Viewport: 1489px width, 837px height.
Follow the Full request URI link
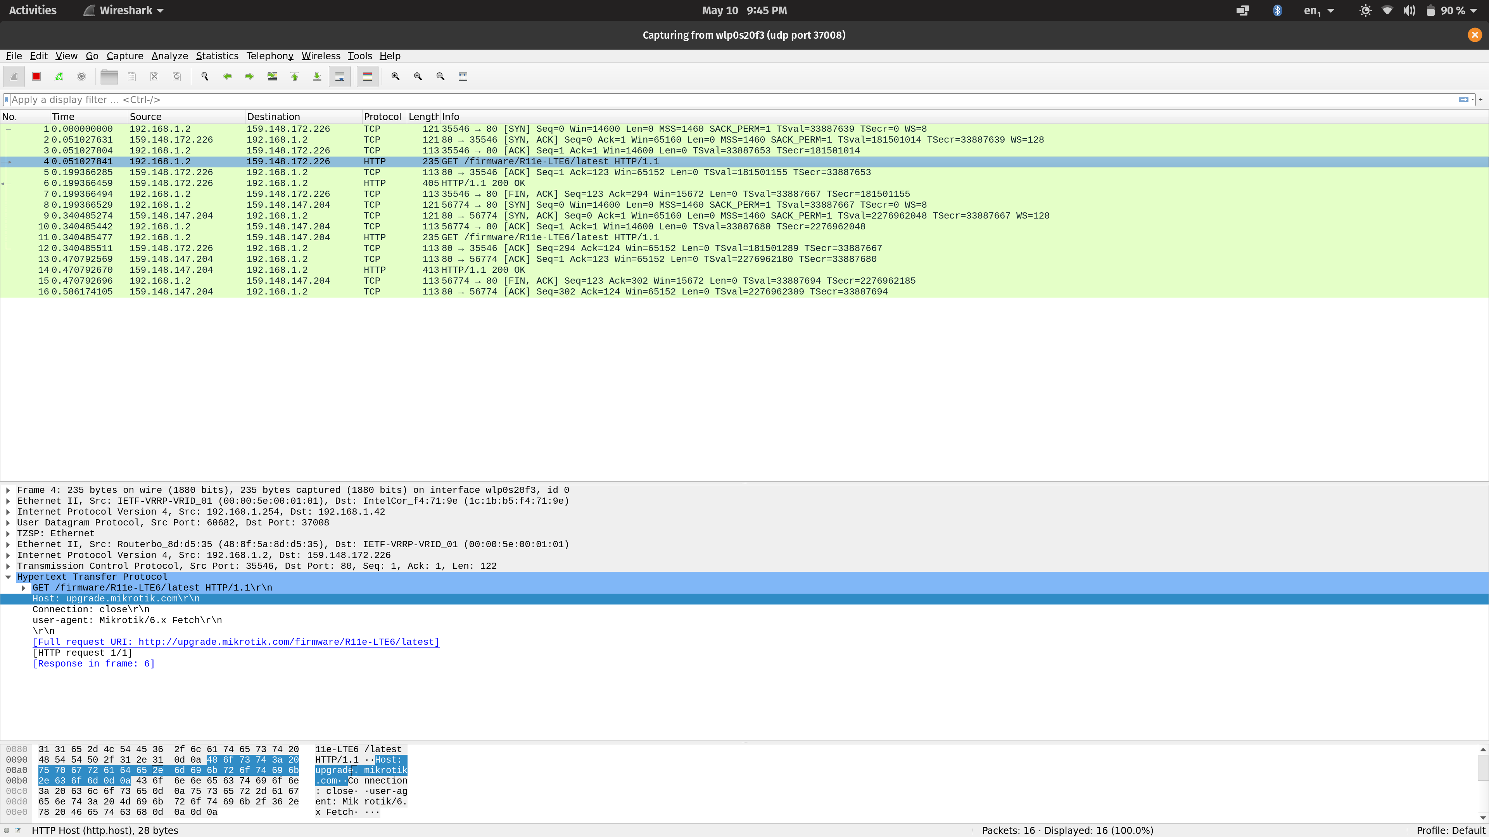pos(236,642)
